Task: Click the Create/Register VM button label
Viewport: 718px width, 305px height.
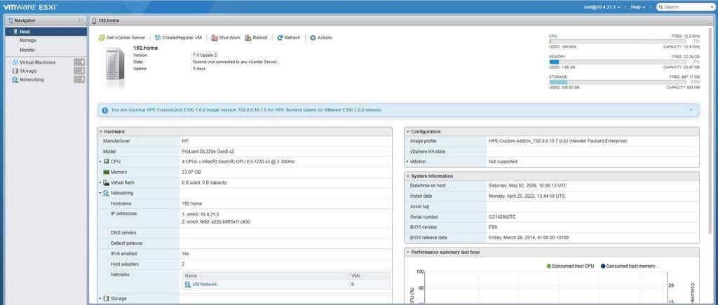Action: (182, 38)
